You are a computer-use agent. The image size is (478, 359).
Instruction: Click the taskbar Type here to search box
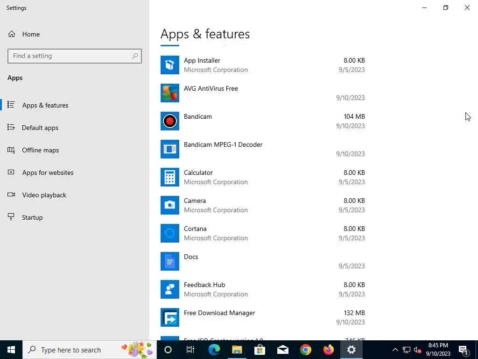(x=90, y=350)
